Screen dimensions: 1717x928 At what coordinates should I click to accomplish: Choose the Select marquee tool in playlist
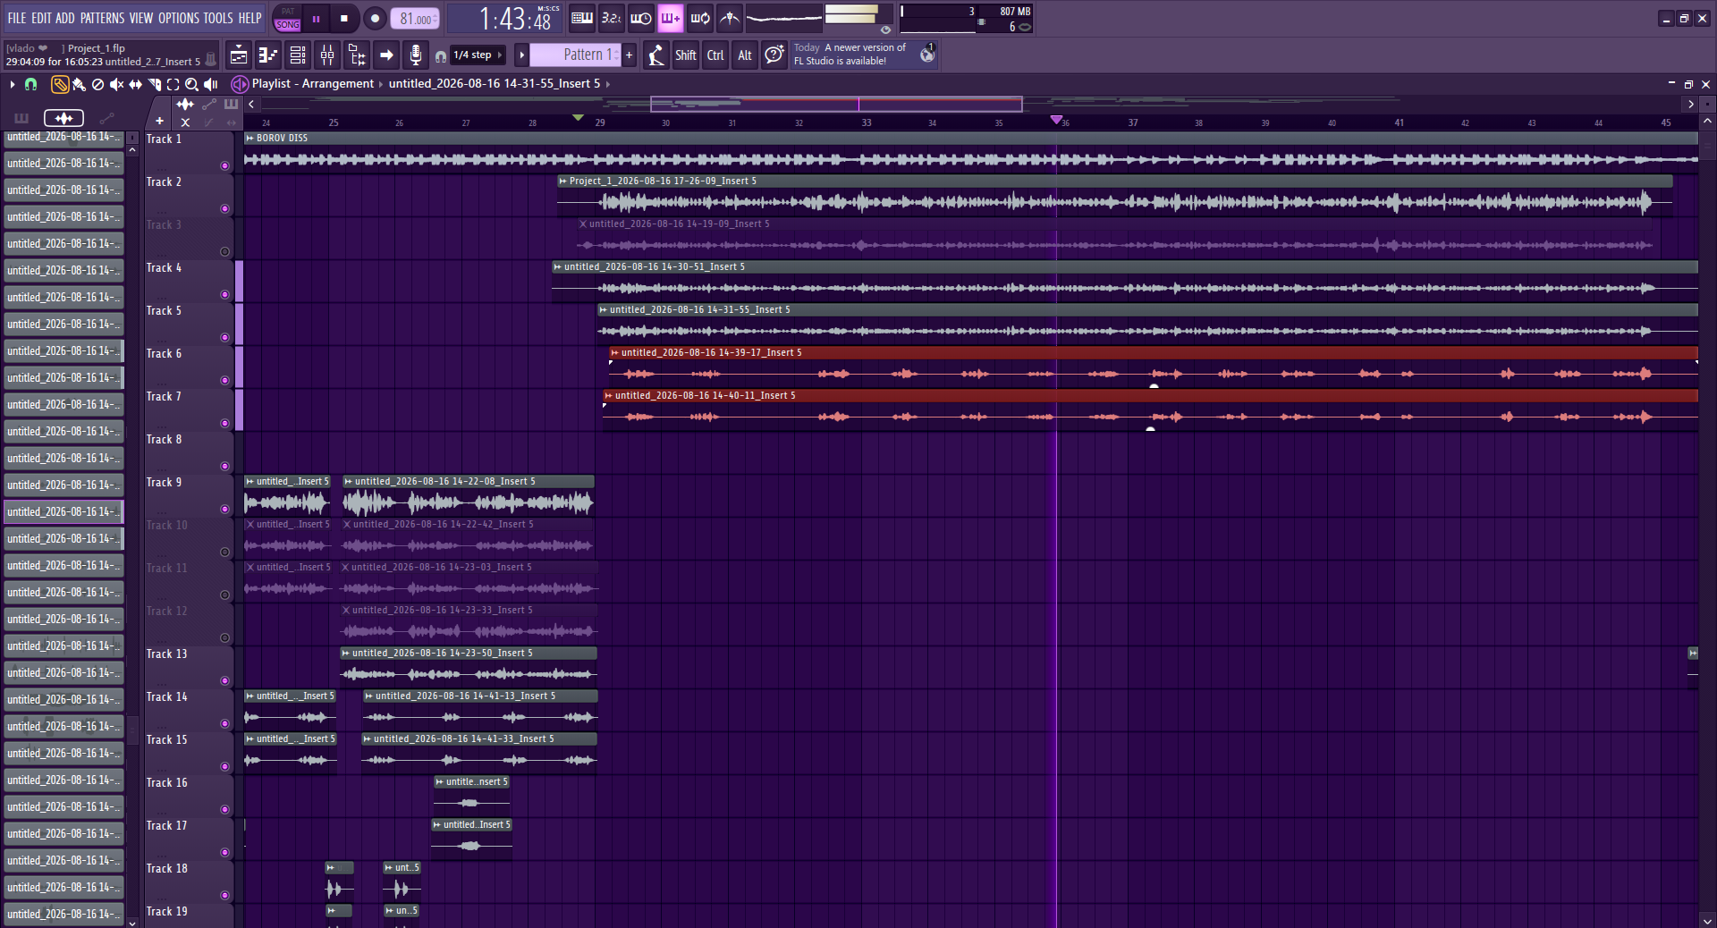click(x=173, y=84)
